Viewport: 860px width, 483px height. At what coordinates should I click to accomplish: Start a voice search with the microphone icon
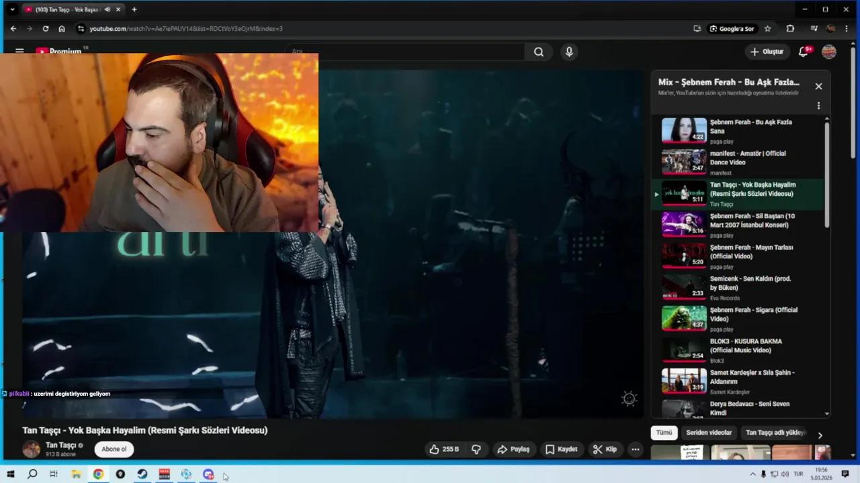coord(569,52)
